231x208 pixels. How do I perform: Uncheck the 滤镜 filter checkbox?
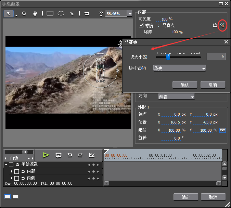(x=141, y=25)
